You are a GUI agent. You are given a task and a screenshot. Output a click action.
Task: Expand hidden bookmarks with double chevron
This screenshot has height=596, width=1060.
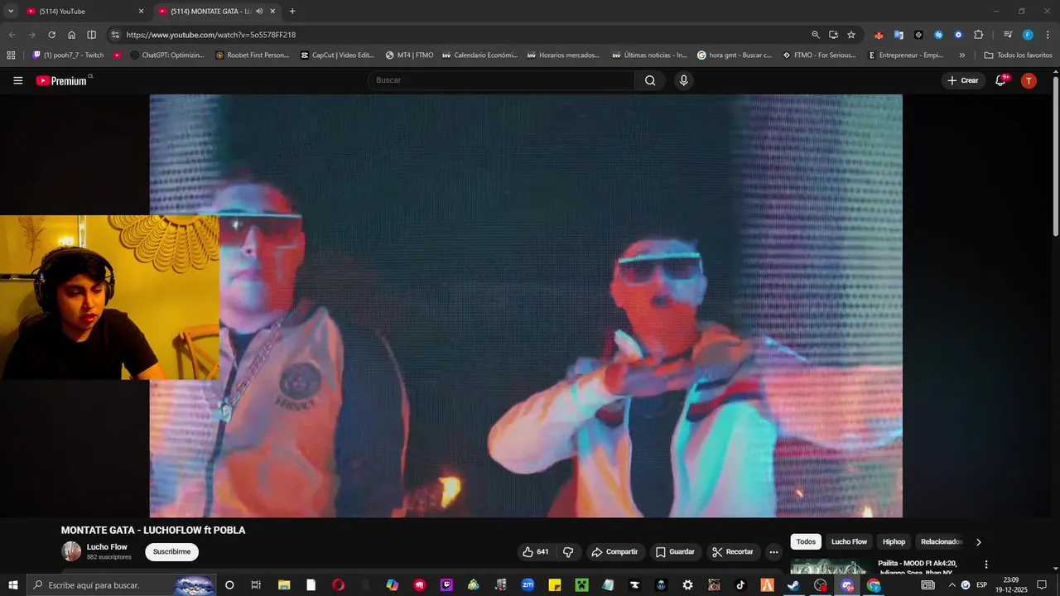[x=961, y=55]
